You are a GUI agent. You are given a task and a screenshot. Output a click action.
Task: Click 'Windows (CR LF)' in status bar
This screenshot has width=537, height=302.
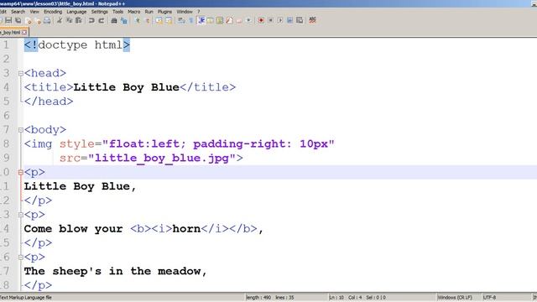[x=455, y=298]
